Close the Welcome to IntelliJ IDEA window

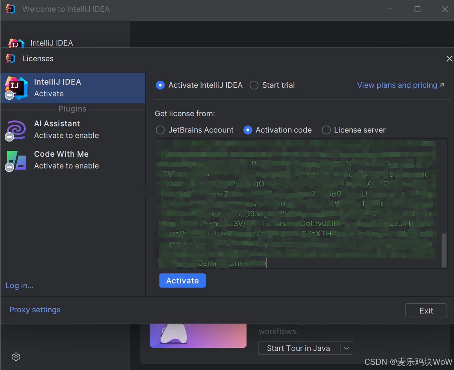(x=445, y=9)
